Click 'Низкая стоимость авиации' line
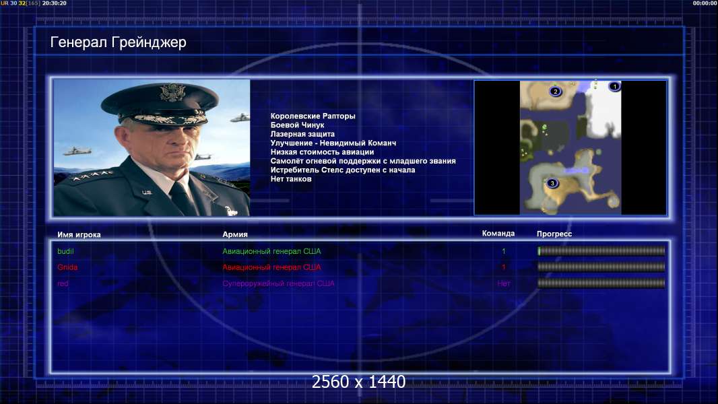 [x=322, y=152]
